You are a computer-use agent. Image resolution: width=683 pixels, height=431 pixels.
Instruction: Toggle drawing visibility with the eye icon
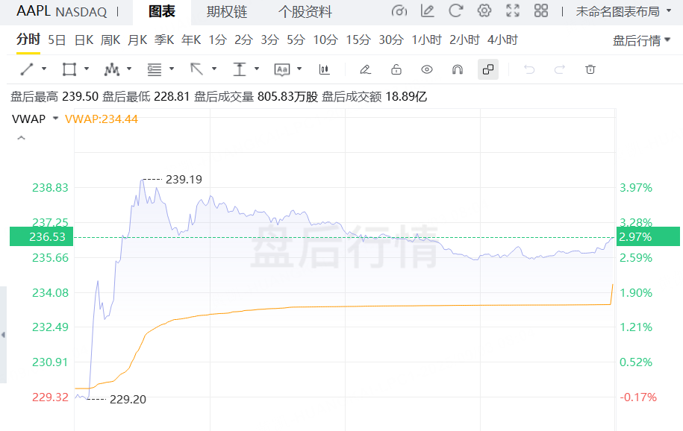pyautogui.click(x=427, y=69)
